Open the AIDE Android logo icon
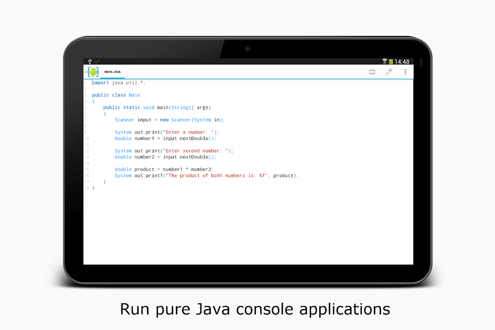Screen dimensions: 495x330 click(93, 71)
